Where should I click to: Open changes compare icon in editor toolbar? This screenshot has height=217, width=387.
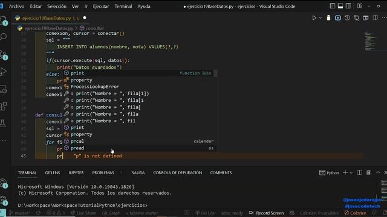coord(357,18)
